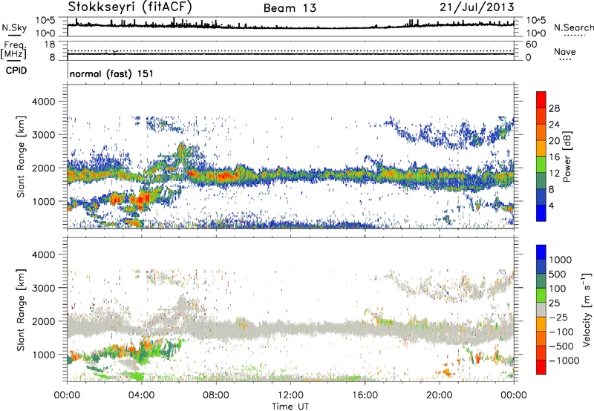Click the "N.Sky" legend label

click(x=14, y=27)
